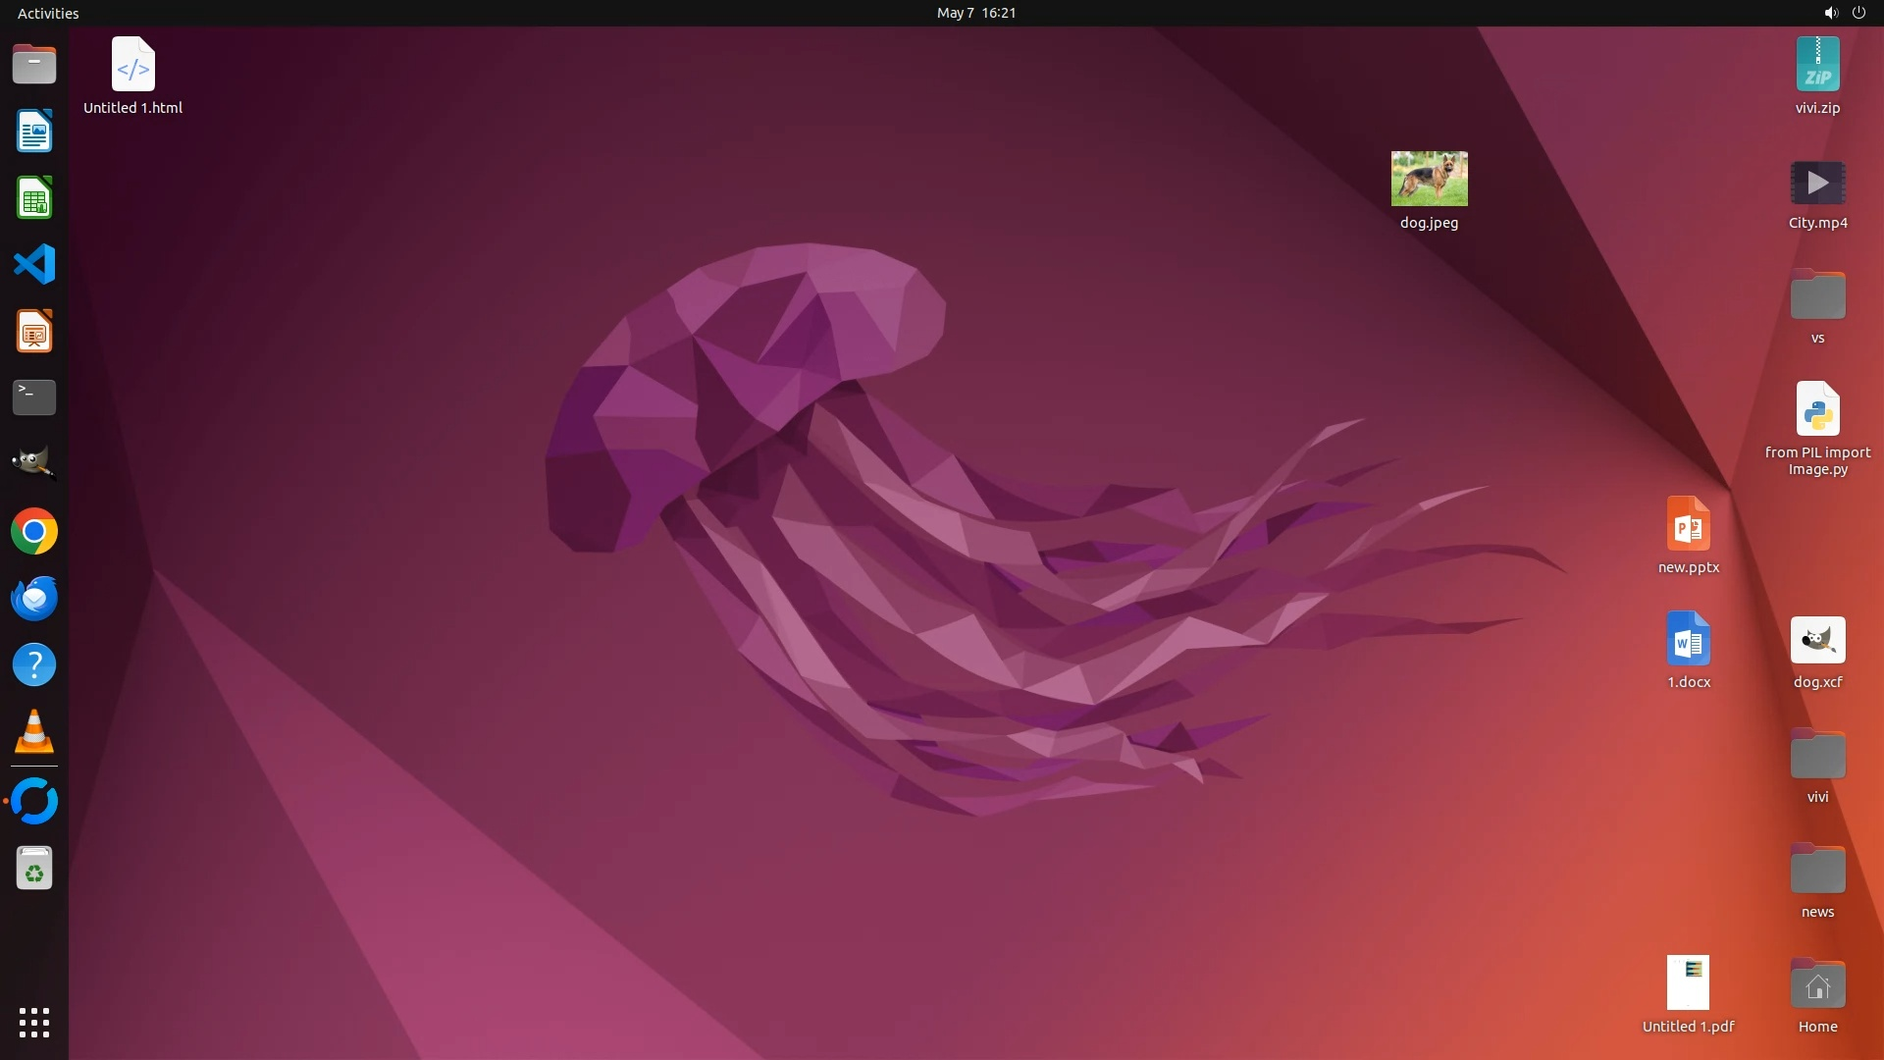Open the date and time menu
This screenshot has height=1060, width=1884.
pyautogui.click(x=975, y=13)
